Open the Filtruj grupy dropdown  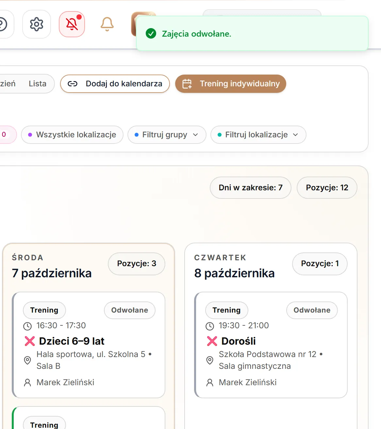167,135
